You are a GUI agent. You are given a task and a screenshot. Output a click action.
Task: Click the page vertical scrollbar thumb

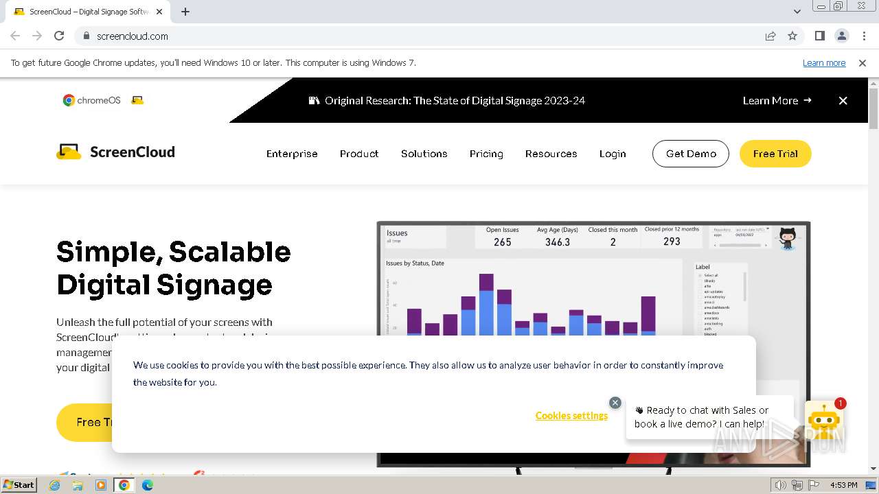tap(873, 108)
